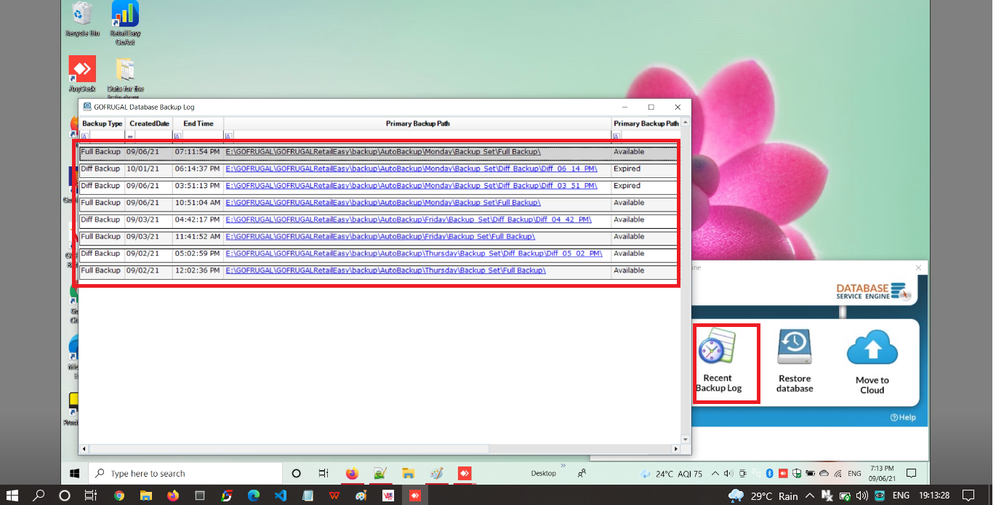Click the backup log horizontal scrollbar thumb
The image size is (996, 505).
[289, 449]
